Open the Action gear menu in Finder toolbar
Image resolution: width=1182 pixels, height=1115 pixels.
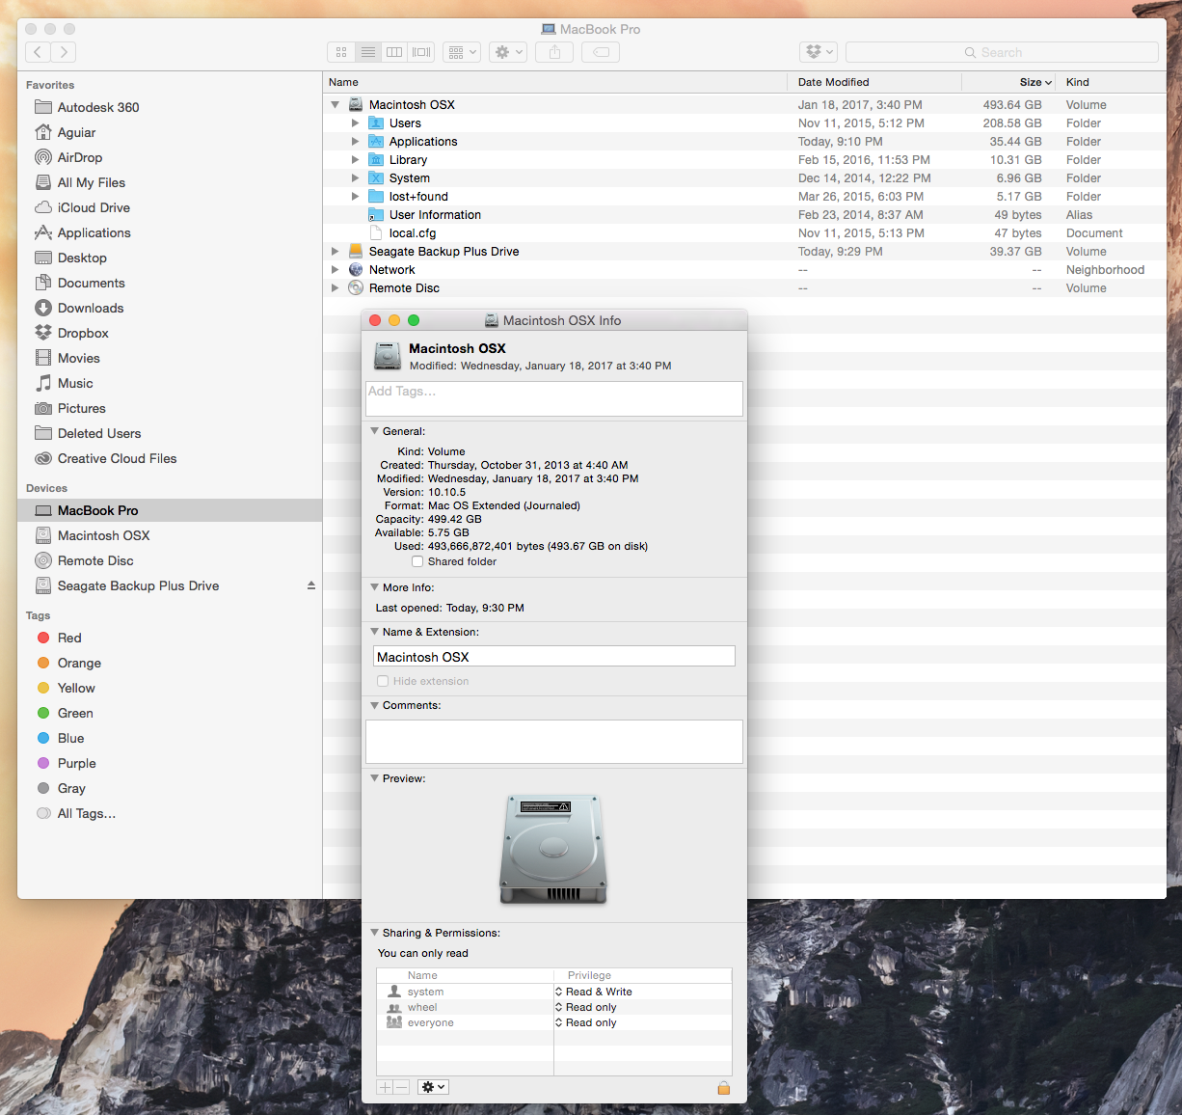point(508,52)
